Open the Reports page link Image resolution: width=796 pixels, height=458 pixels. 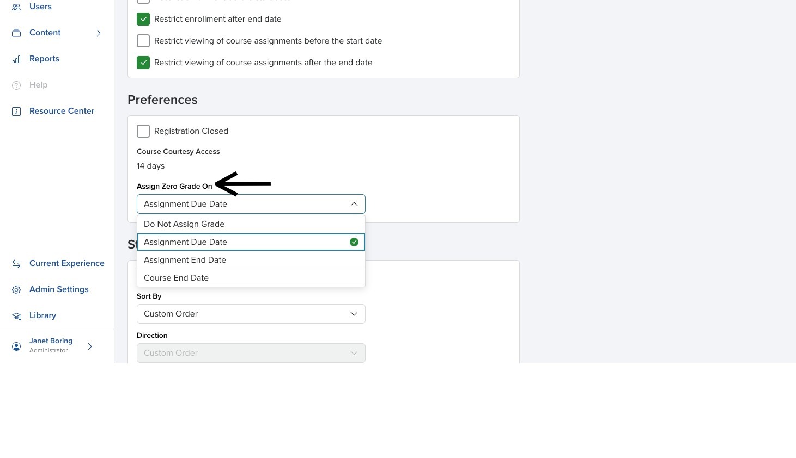pos(44,59)
